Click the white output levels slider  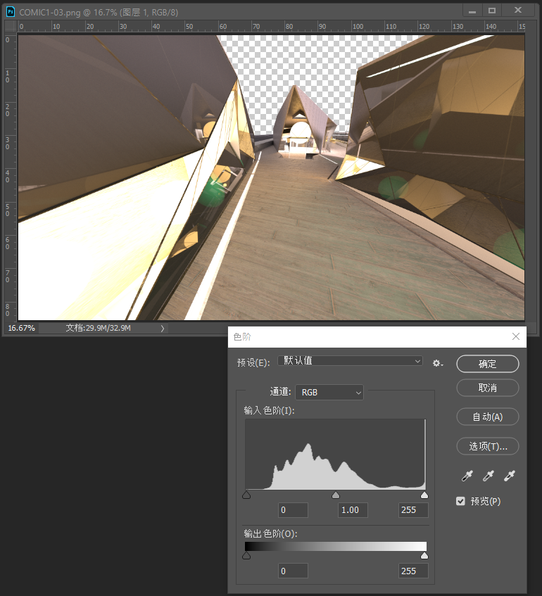click(424, 556)
